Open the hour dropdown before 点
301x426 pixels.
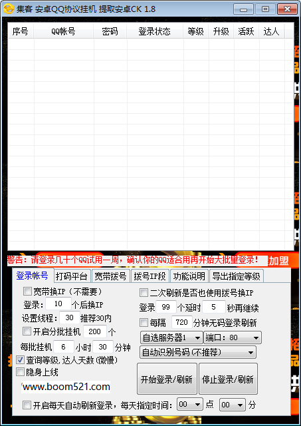tap(189, 405)
